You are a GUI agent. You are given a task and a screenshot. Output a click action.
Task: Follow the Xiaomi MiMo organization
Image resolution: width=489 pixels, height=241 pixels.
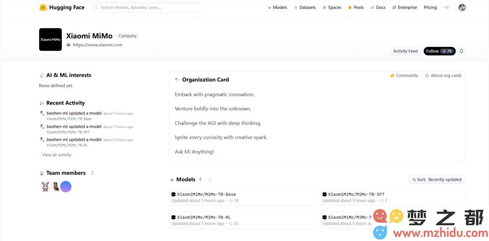click(440, 51)
